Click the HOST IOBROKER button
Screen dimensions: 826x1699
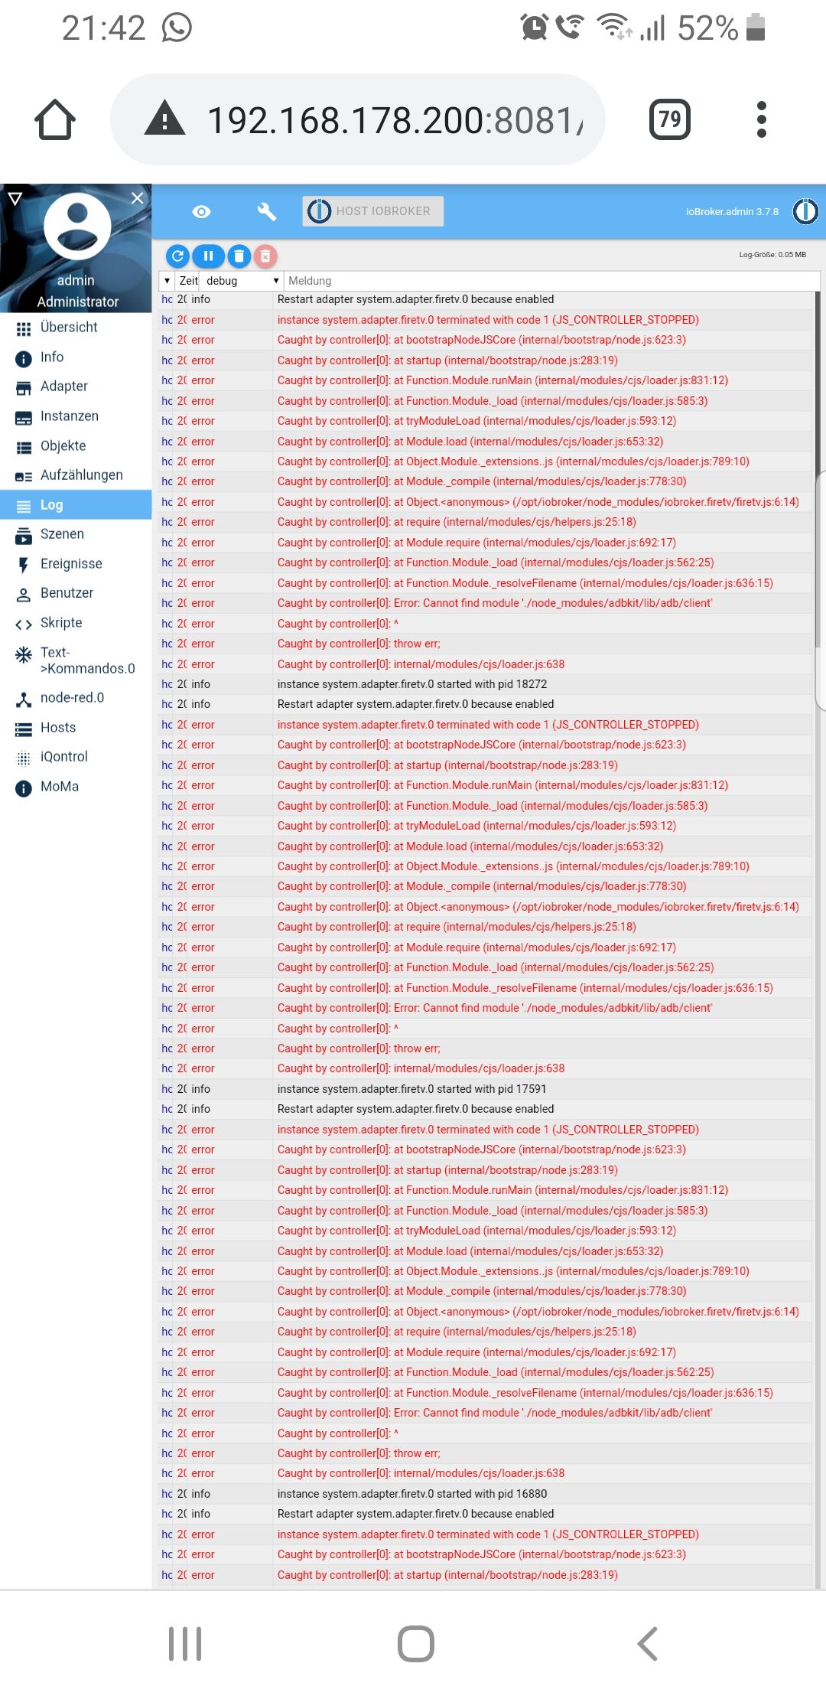coord(373,211)
